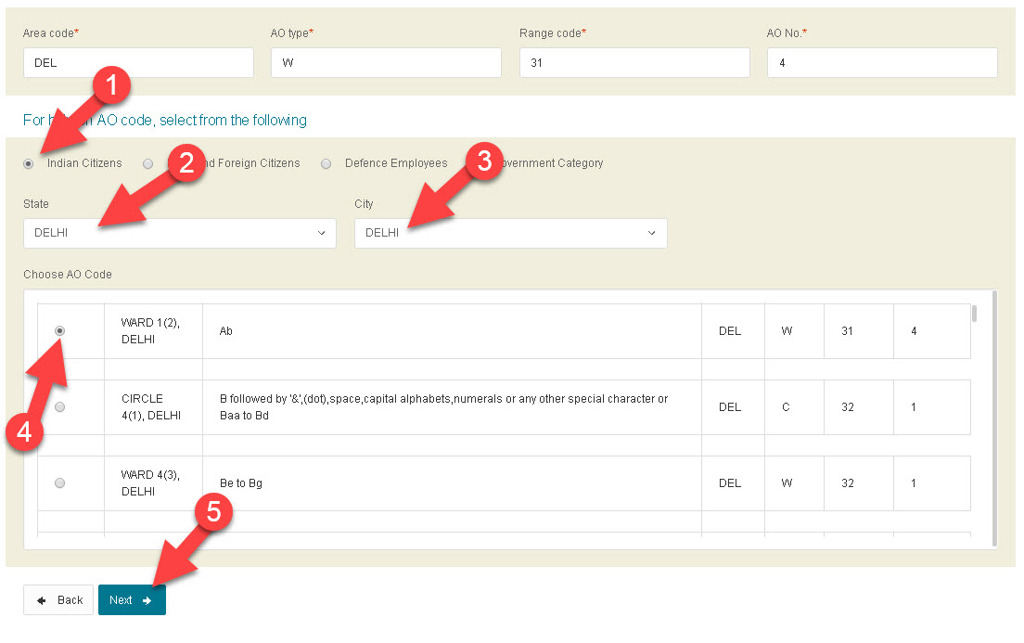Click the red circle numbered 3
This screenshot has height=643, width=1024.
click(483, 162)
